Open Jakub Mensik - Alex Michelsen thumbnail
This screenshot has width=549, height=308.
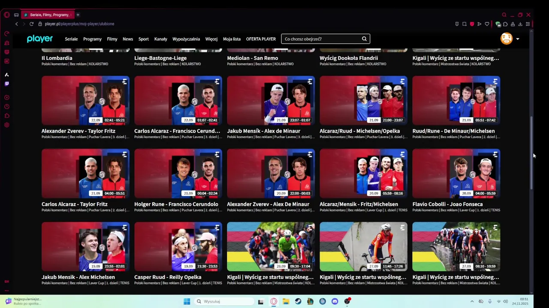click(x=85, y=247)
